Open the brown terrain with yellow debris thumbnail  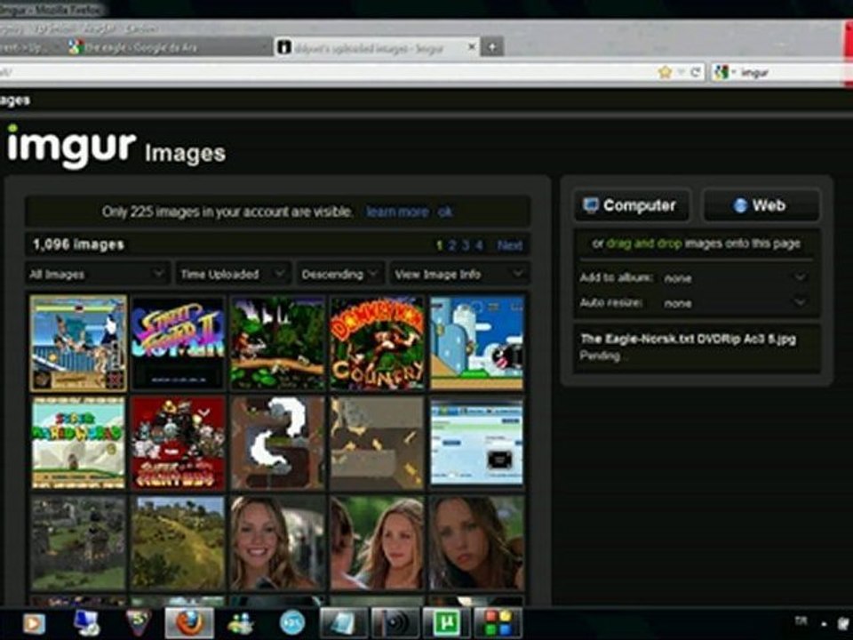click(x=377, y=443)
